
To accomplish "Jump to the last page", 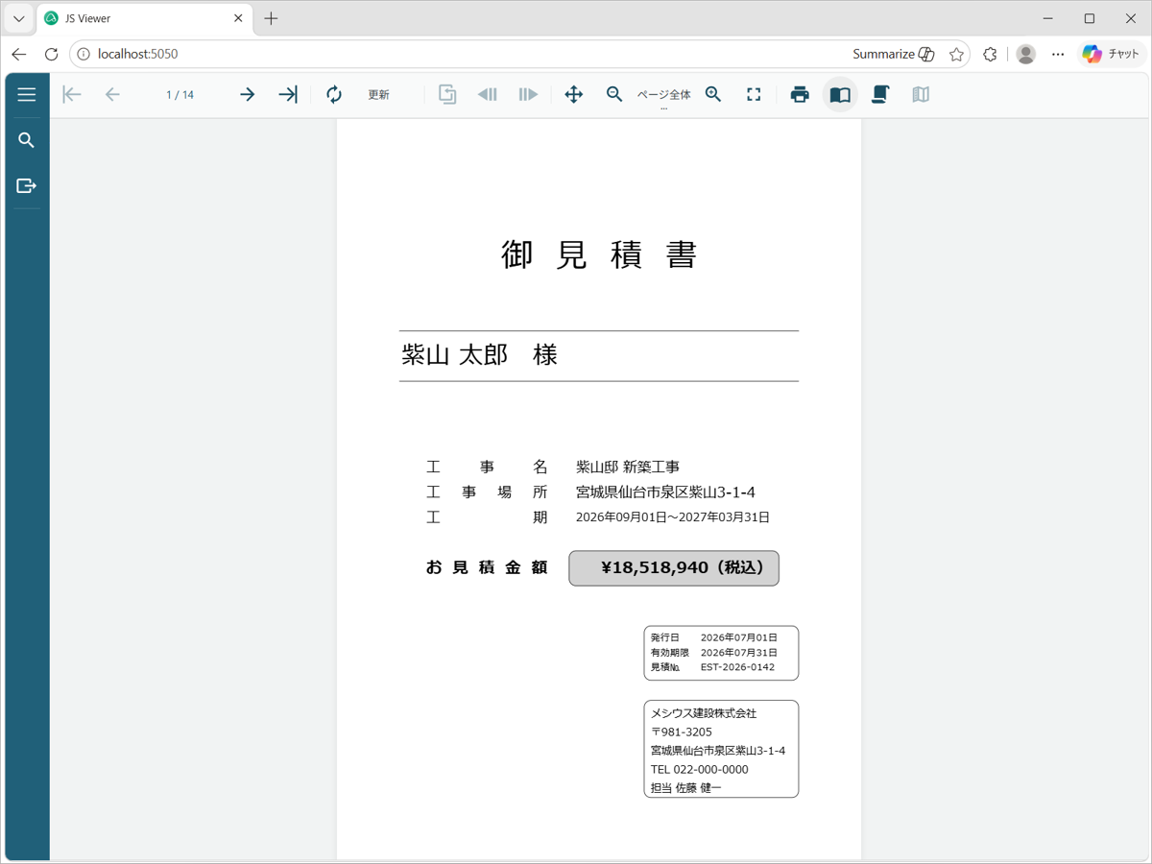I will (x=288, y=94).
